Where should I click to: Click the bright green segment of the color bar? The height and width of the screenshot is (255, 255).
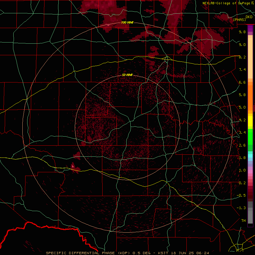[250, 137]
